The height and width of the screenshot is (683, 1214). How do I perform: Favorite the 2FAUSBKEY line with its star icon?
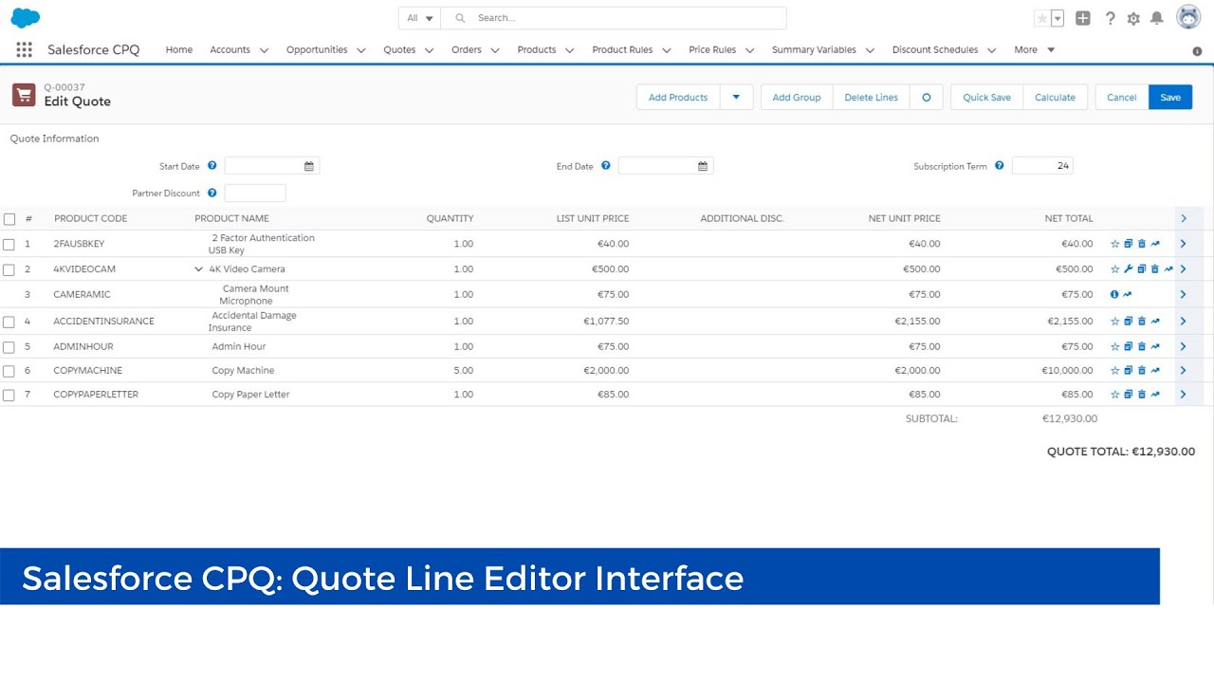[x=1115, y=244]
